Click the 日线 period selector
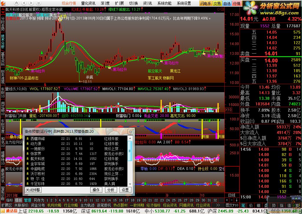 click(232, 195)
